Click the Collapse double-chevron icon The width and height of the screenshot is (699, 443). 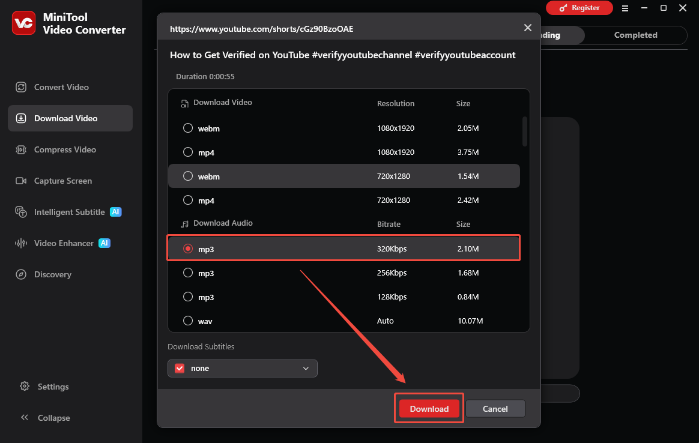[x=25, y=418]
